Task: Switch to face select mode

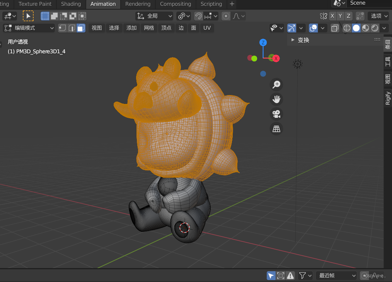Action: pos(81,28)
